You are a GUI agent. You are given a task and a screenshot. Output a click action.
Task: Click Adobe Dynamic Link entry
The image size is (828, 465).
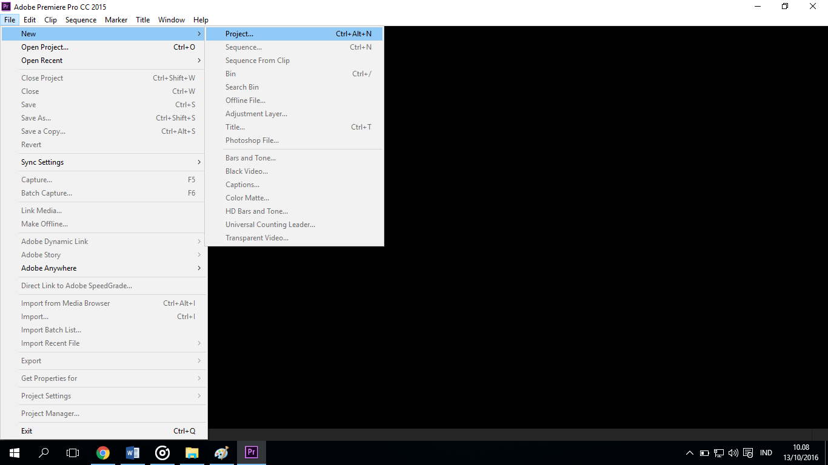click(104, 242)
